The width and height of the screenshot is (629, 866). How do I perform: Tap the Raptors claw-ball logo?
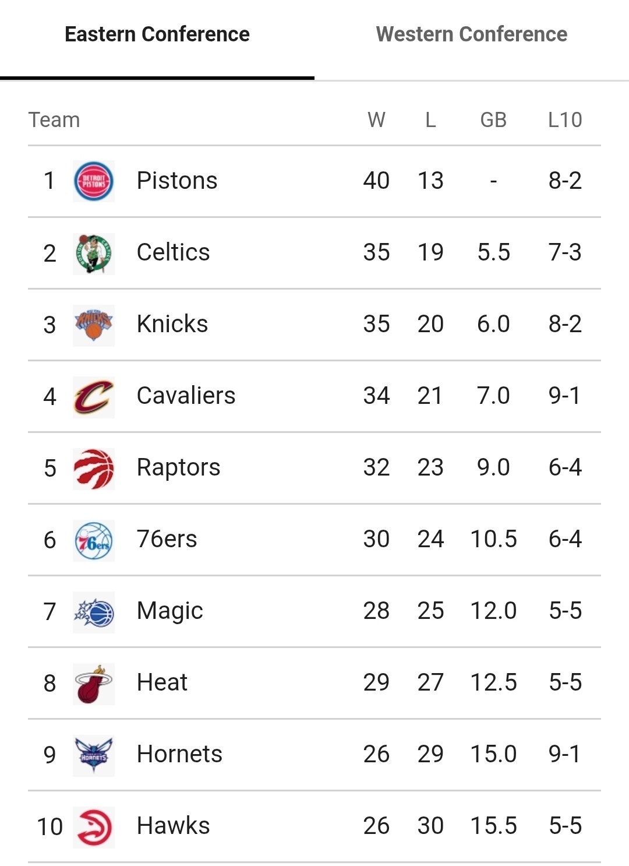coord(94,468)
